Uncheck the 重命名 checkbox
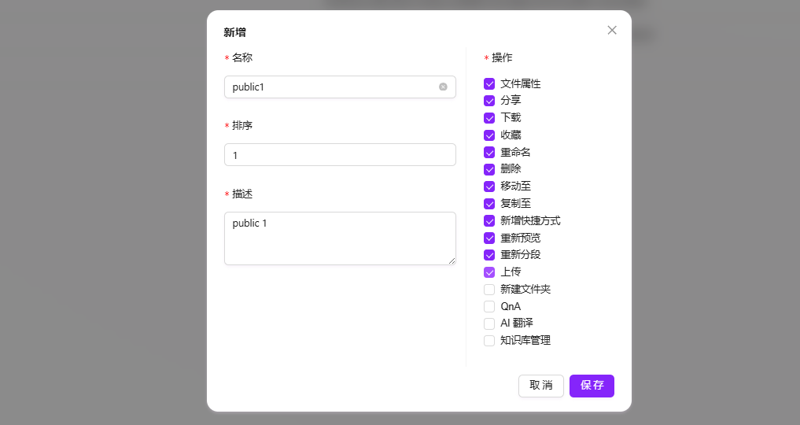 (489, 152)
